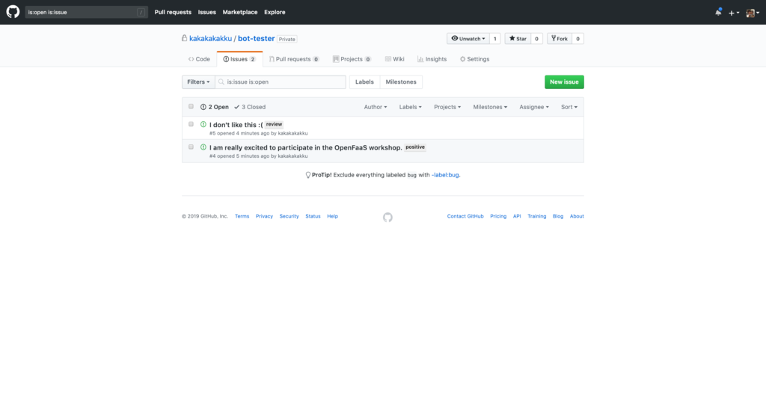Open the user avatar menu

(753, 13)
